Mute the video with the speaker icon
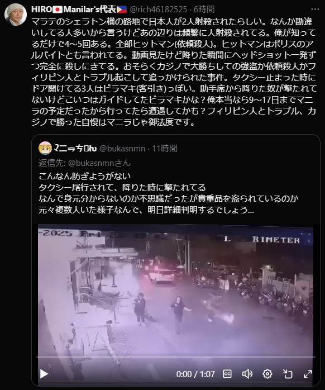Screen dimensions: 325x390 click(247, 374)
